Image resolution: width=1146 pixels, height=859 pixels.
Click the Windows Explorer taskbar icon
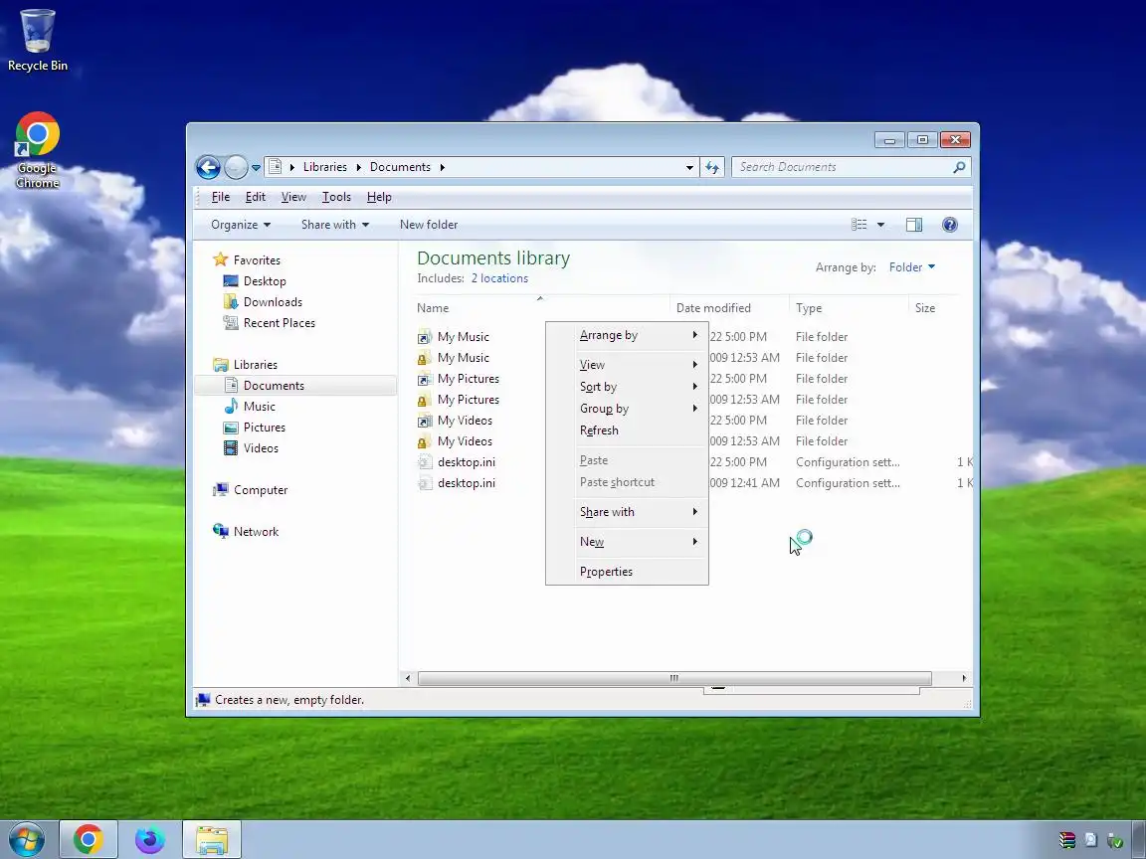[x=211, y=840]
